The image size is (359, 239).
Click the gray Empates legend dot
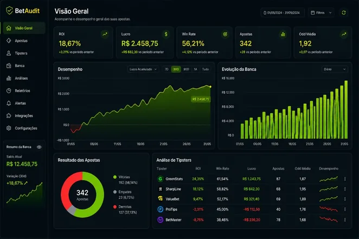[115, 192]
